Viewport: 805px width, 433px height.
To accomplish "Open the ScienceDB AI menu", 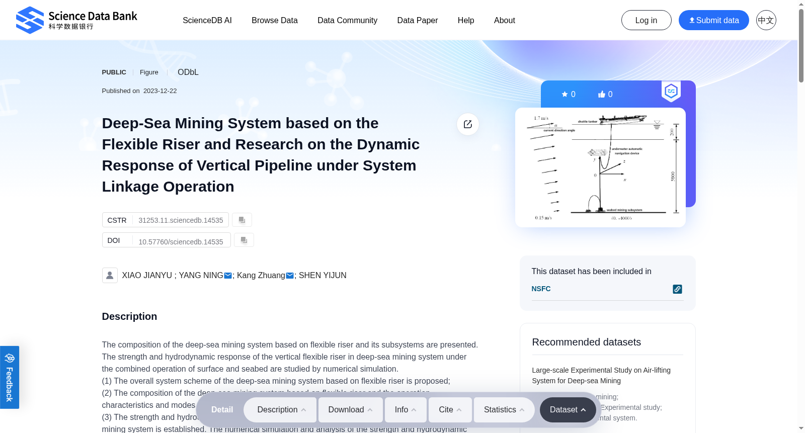I will click(207, 20).
